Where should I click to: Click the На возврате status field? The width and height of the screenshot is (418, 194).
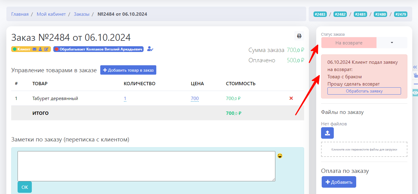click(349, 43)
